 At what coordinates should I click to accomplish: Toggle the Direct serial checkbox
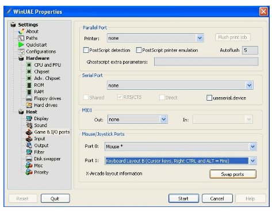pyautogui.click(x=162, y=97)
